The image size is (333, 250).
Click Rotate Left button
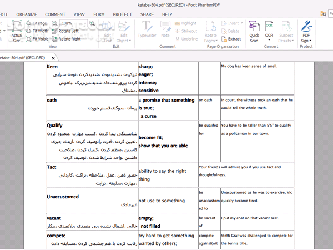[x=65, y=31]
